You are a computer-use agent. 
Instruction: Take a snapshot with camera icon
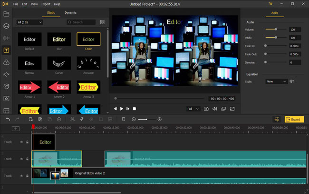click(206, 109)
